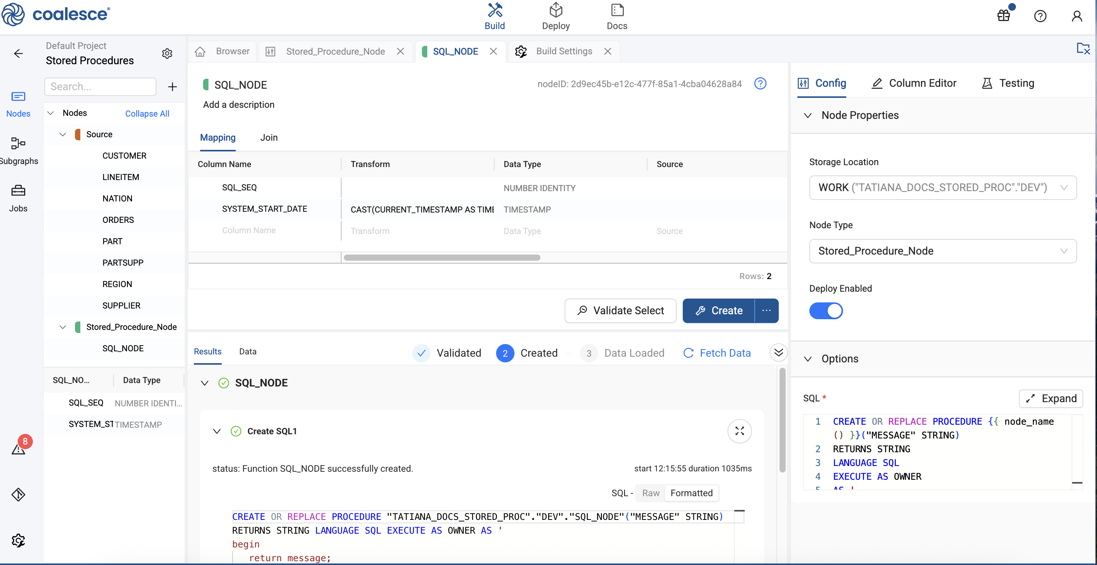Click Fetch Data
Viewport: 1097px width, 565px height.
[x=717, y=353]
